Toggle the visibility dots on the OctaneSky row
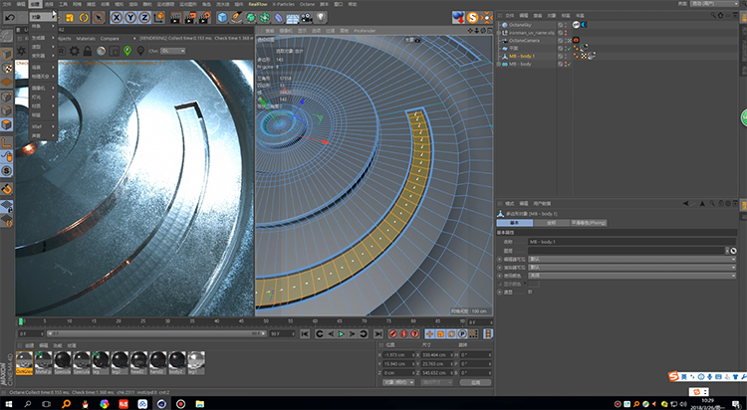The width and height of the screenshot is (747, 410). click(566, 25)
